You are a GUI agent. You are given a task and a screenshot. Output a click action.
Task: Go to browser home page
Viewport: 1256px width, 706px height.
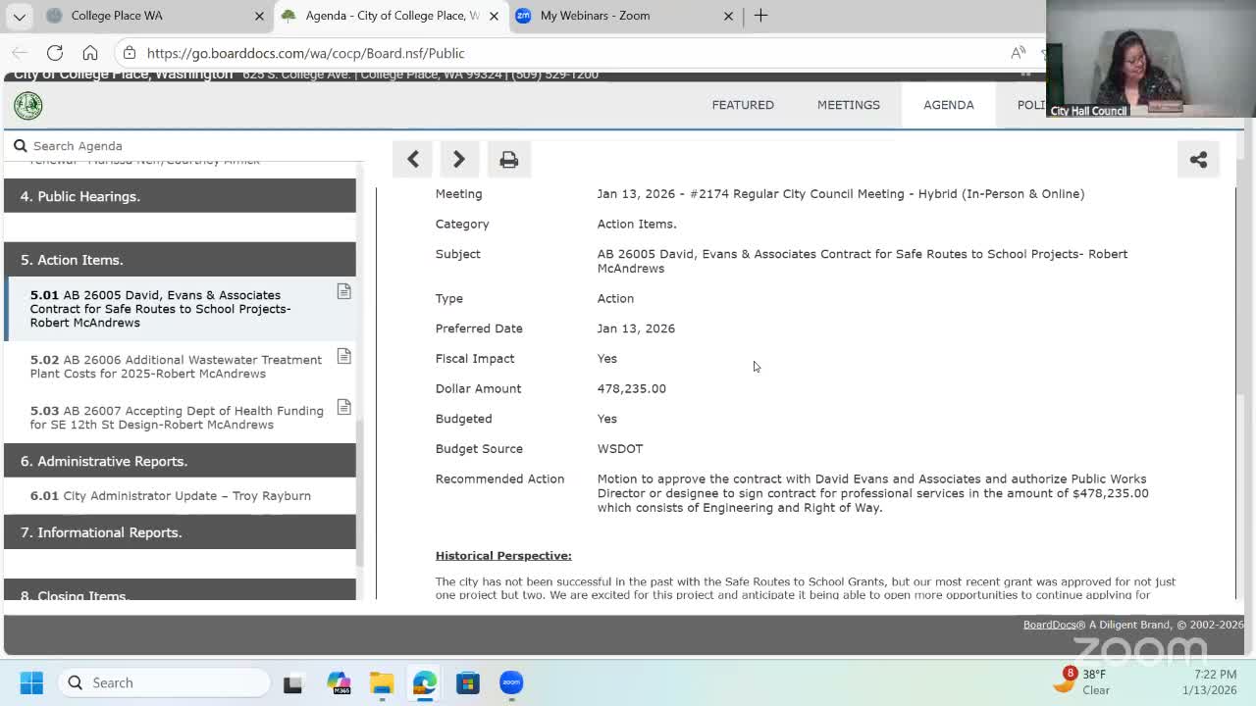coord(90,53)
